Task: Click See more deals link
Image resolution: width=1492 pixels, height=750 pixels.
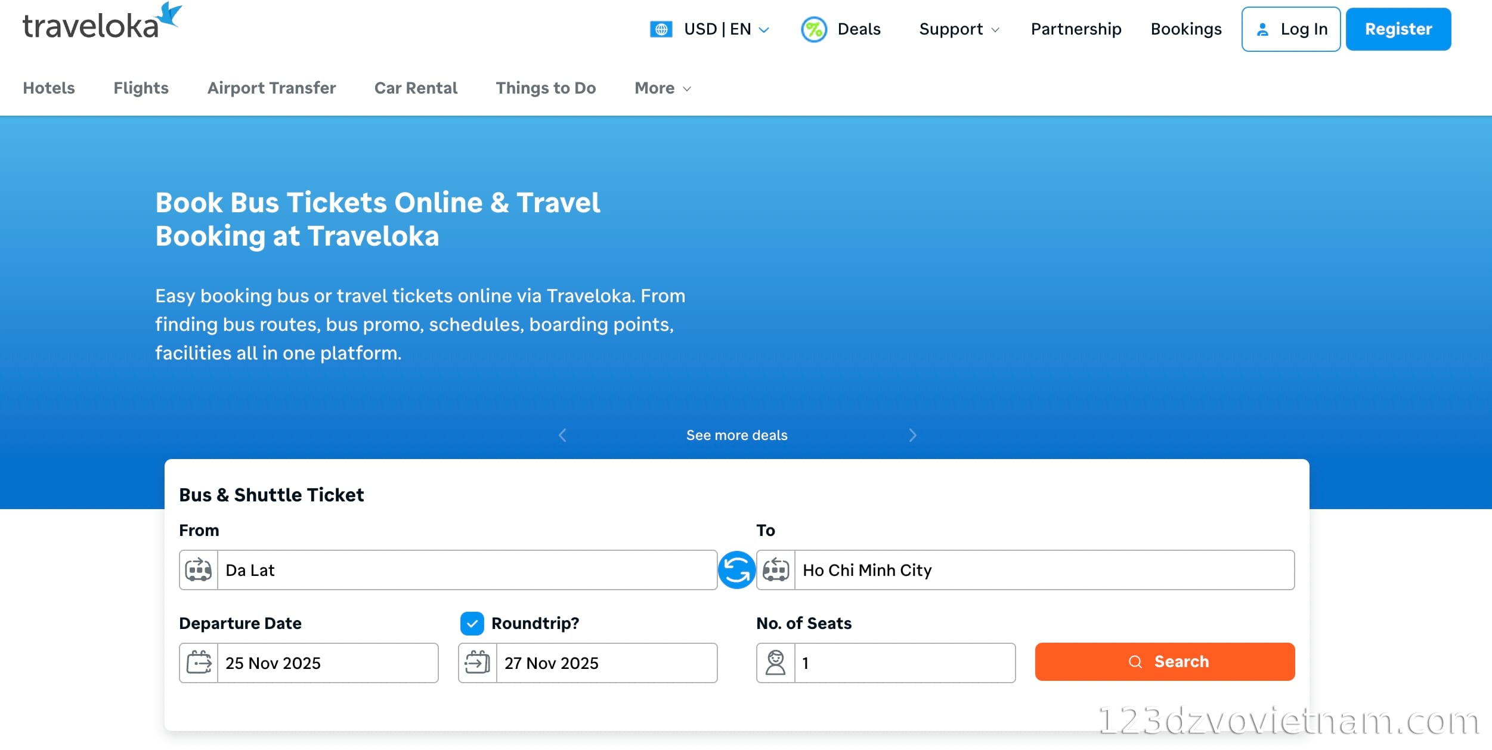Action: click(x=736, y=435)
